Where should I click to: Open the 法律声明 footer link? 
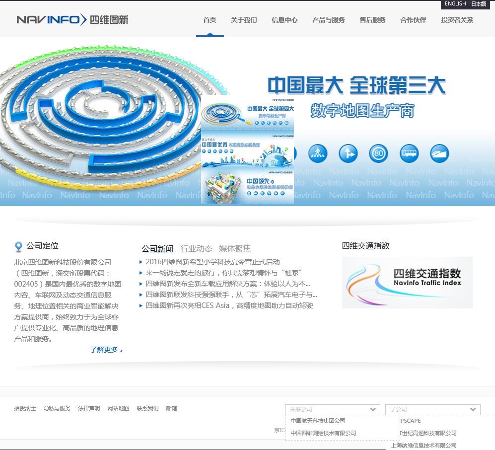tap(89, 408)
